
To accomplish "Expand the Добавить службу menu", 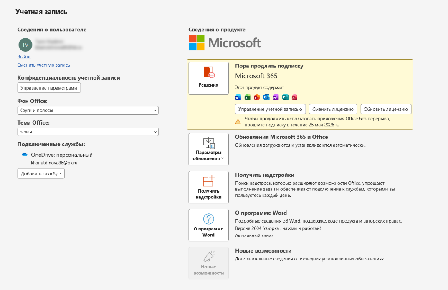I will coord(41,174).
